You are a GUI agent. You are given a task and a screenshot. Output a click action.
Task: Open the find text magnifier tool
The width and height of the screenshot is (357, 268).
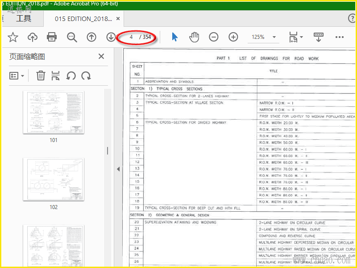(72, 37)
